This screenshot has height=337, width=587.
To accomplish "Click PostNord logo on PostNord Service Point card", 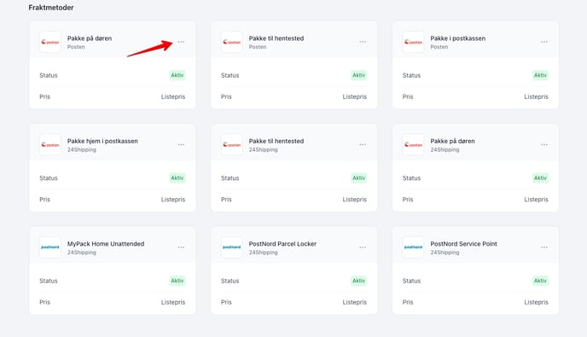I will (413, 247).
